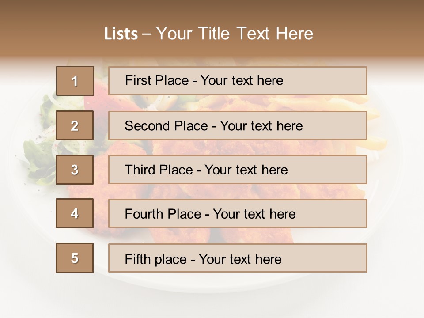This screenshot has width=424, height=318.
Task: Click the bold word Lists in title
Action: (121, 34)
